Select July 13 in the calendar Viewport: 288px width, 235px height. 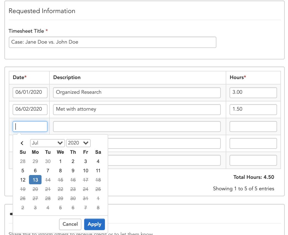(35, 180)
